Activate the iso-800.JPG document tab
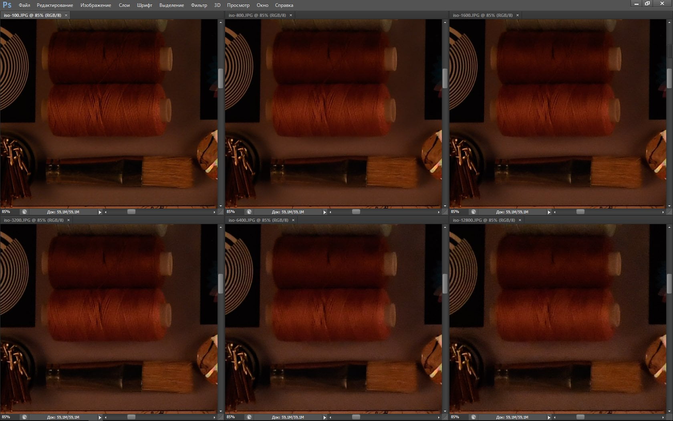Image resolution: width=673 pixels, height=421 pixels. (257, 15)
